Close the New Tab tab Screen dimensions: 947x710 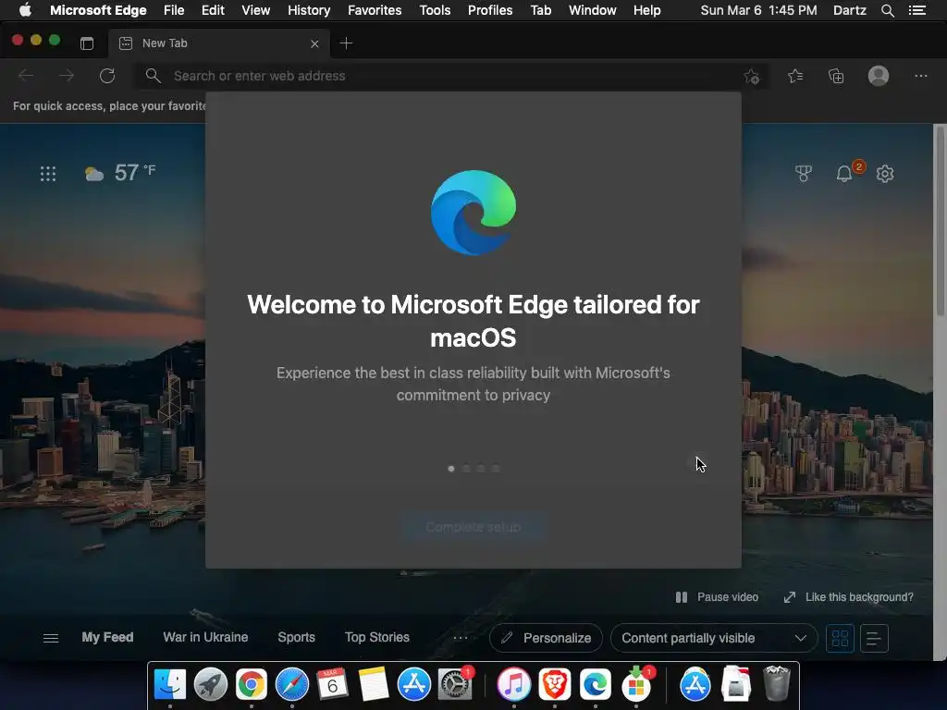[x=314, y=43]
